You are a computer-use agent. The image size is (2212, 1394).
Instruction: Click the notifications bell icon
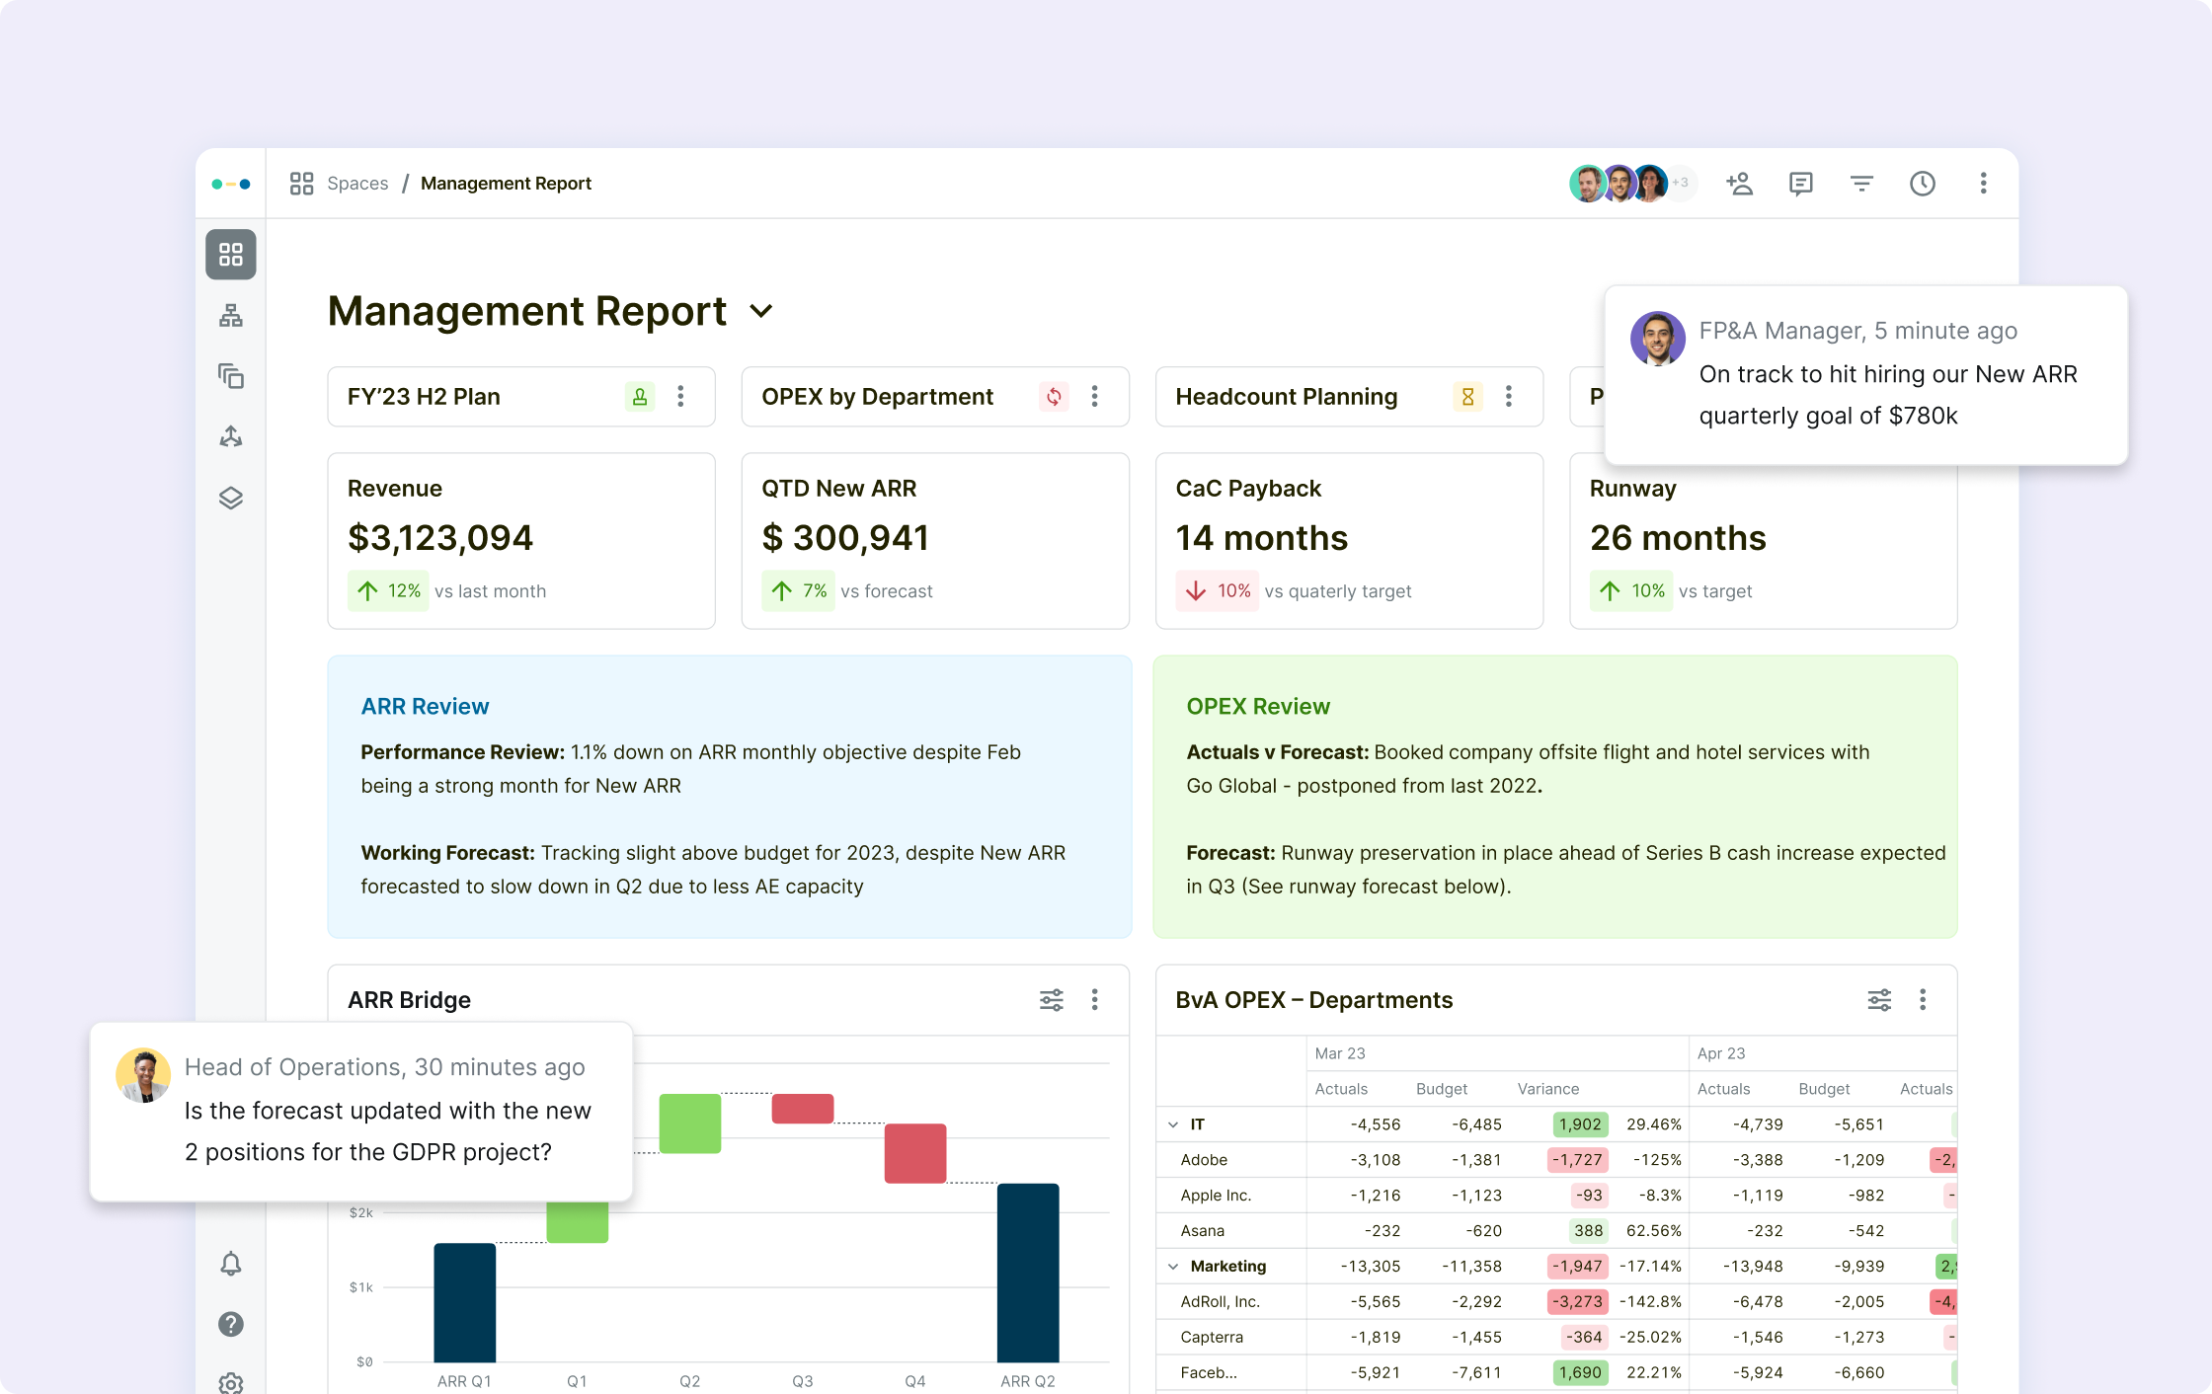point(231,1264)
